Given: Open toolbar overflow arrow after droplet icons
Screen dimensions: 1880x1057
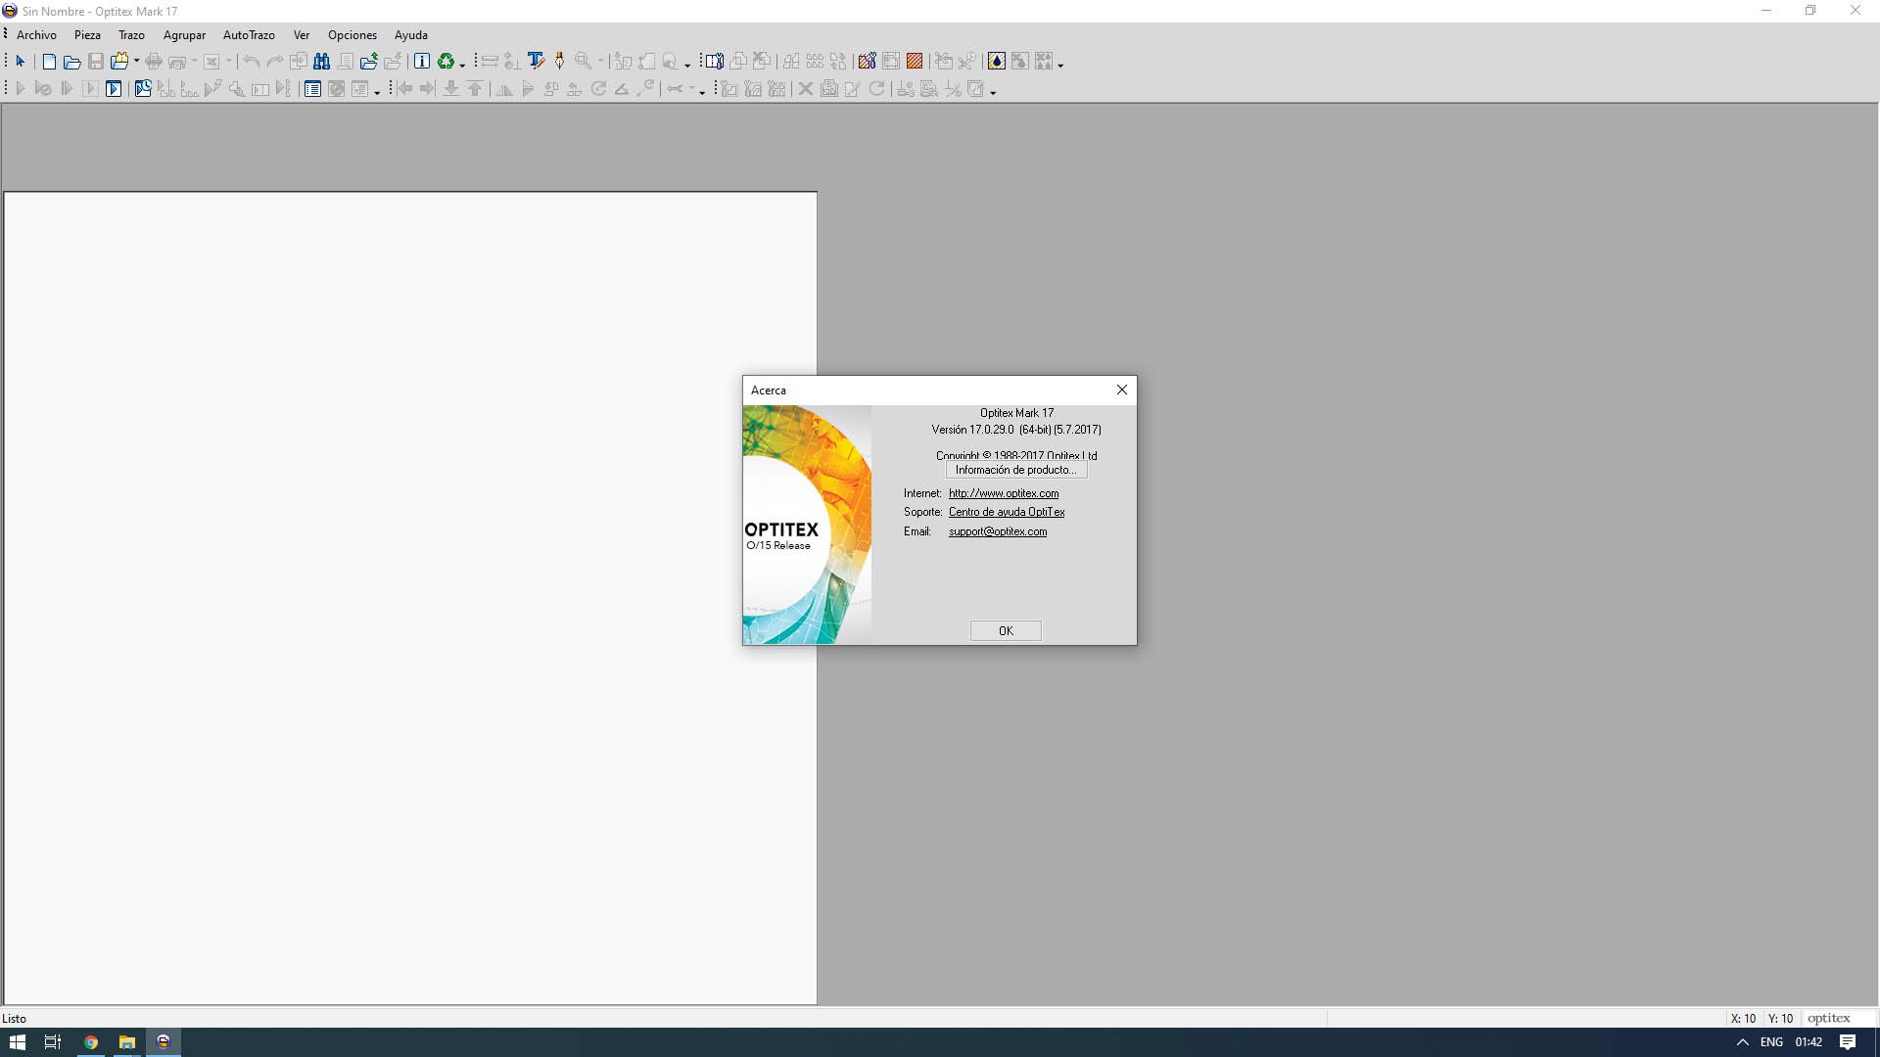Looking at the screenshot, I should [1060, 65].
